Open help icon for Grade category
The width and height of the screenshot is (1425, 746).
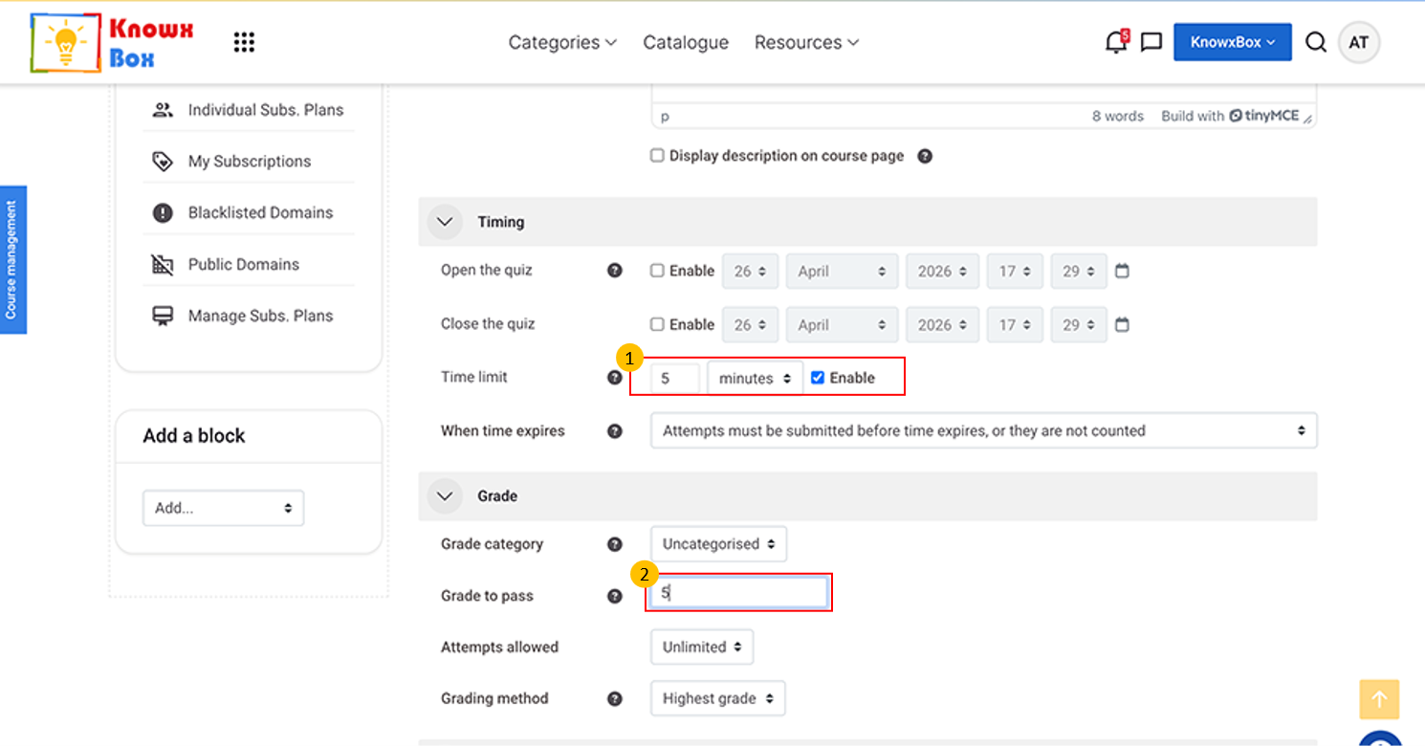click(615, 544)
